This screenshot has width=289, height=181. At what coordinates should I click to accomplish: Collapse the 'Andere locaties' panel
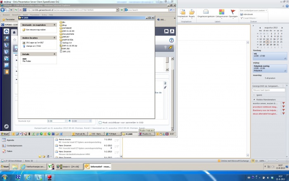tap(55, 38)
